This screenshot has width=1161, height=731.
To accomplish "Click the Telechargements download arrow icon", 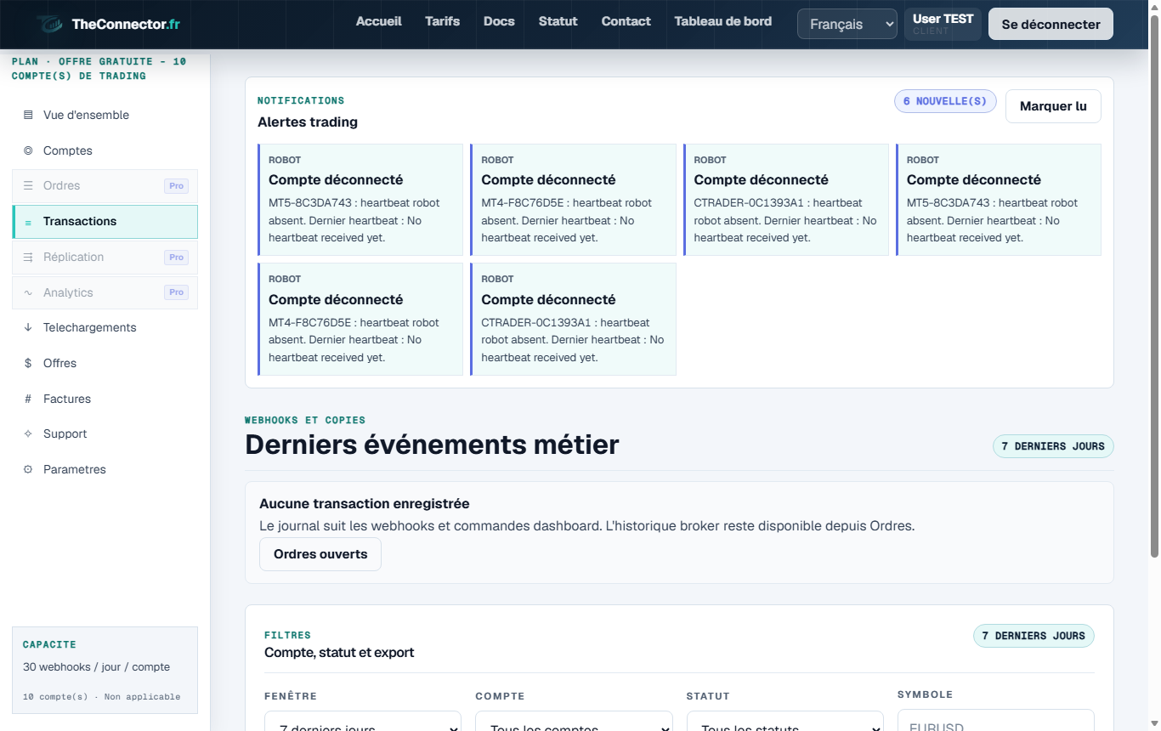I will pos(28,327).
